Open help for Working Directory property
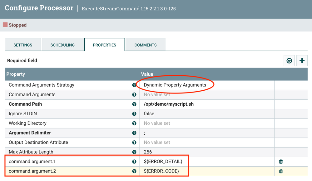 (x=134, y=123)
